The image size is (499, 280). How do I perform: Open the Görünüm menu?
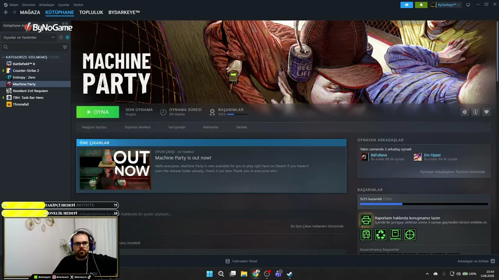coord(28,5)
